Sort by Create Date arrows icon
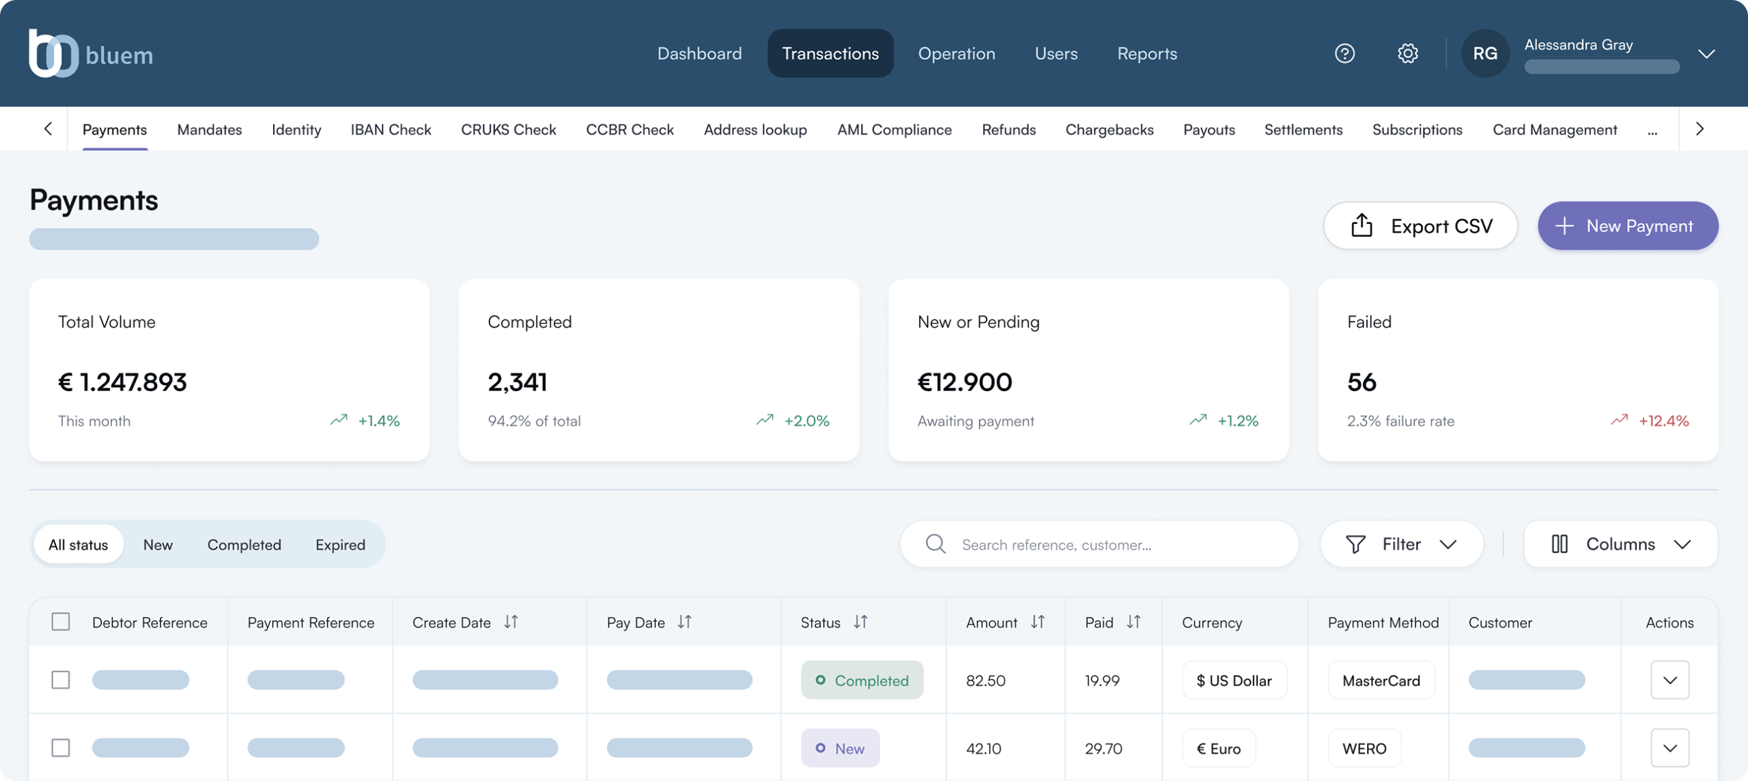The width and height of the screenshot is (1748, 781). [511, 622]
